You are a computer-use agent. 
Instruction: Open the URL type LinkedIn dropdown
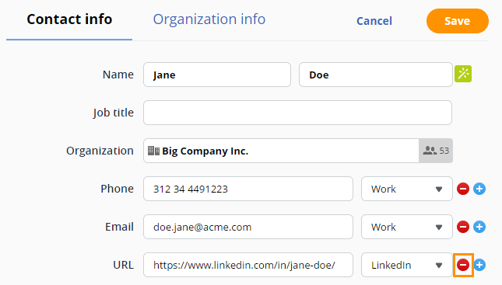click(x=407, y=265)
